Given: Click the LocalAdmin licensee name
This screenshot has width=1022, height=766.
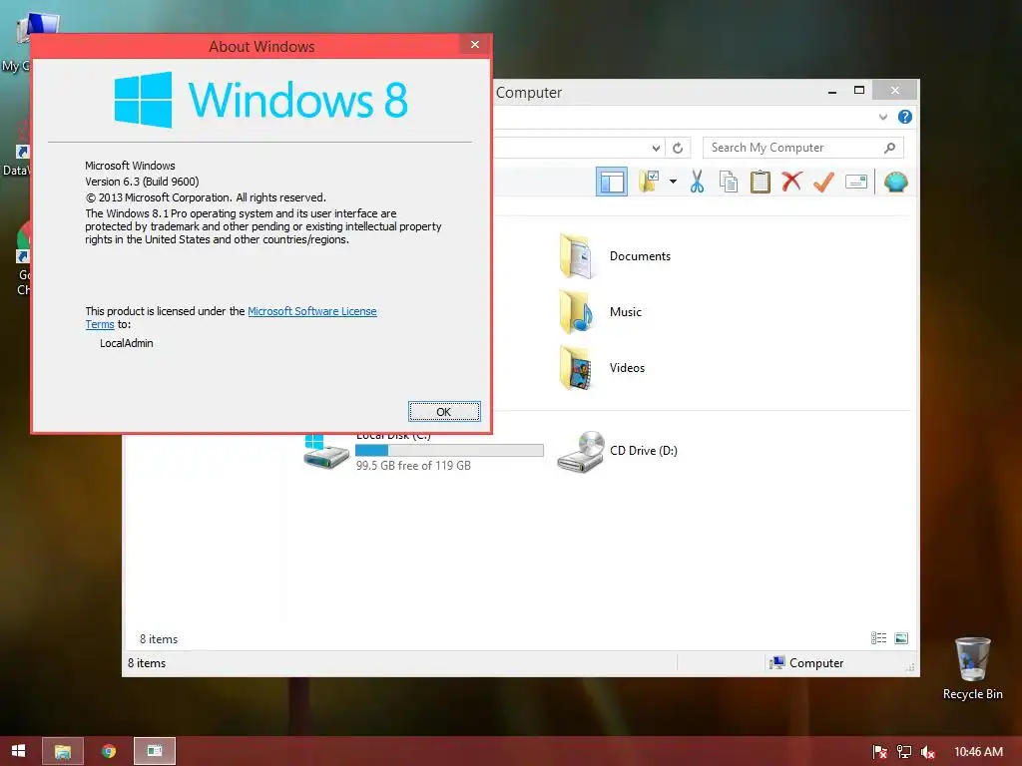Looking at the screenshot, I should pyautogui.click(x=127, y=343).
